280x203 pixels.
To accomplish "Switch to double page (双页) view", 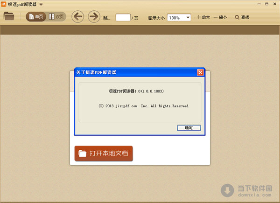I will (56, 17).
